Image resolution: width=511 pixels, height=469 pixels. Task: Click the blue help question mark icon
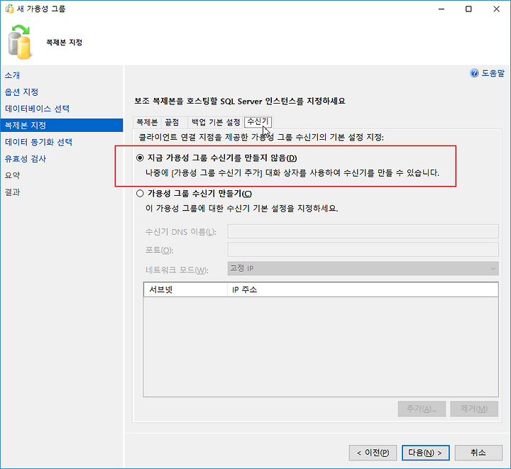[474, 73]
